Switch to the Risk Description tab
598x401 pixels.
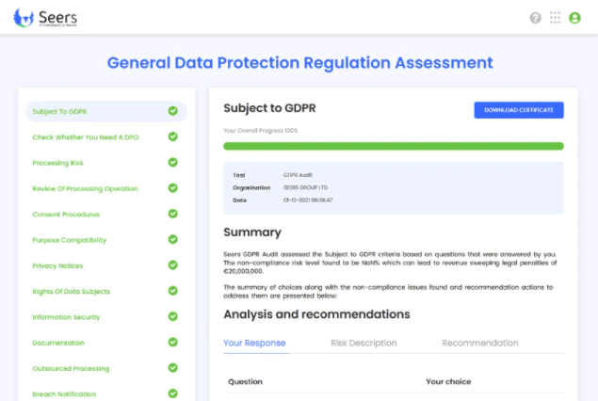364,344
